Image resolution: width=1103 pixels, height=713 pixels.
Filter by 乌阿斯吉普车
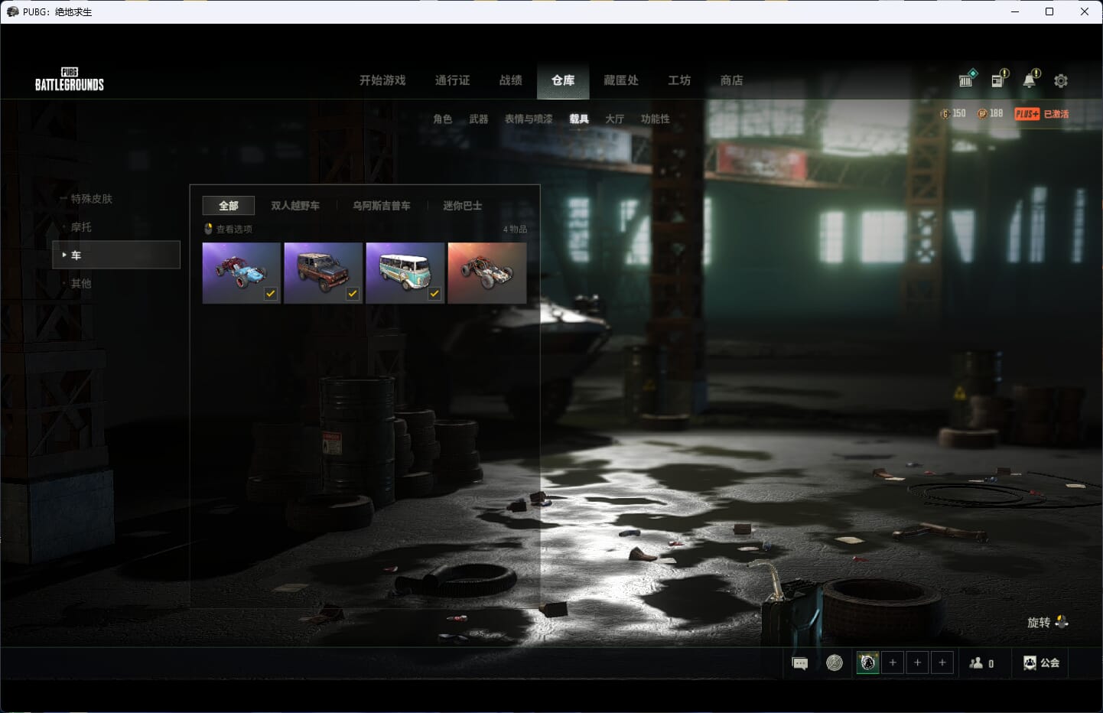tap(382, 206)
